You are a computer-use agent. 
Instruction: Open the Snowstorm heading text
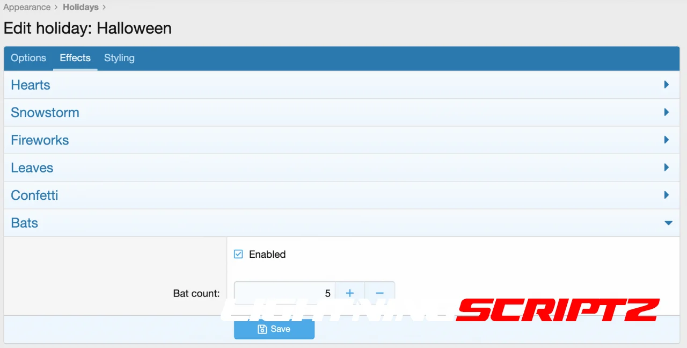[45, 112]
